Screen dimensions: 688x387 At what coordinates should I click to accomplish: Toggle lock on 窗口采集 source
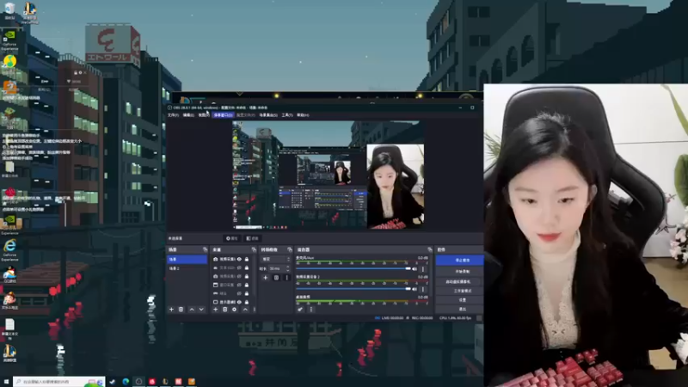(247, 285)
